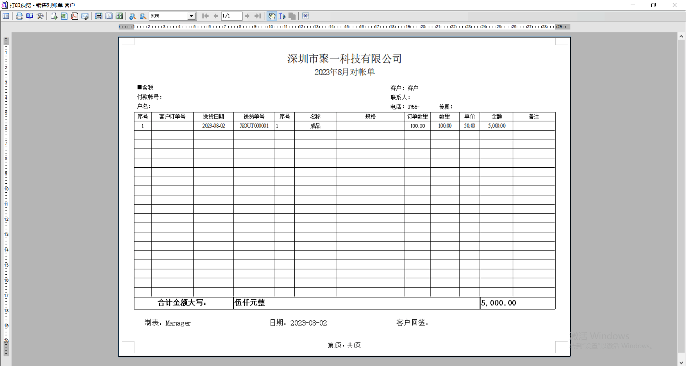This screenshot has width=686, height=366.
Task: Send report by email icon
Action: [x=85, y=16]
